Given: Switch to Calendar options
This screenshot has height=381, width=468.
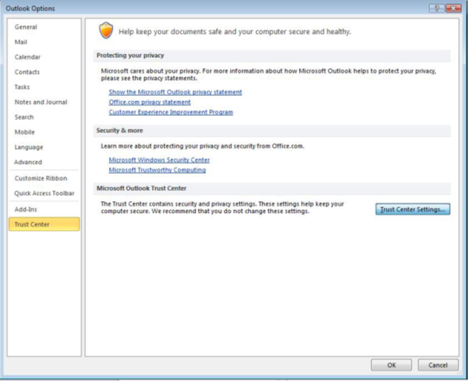Looking at the screenshot, I should tap(44, 57).
